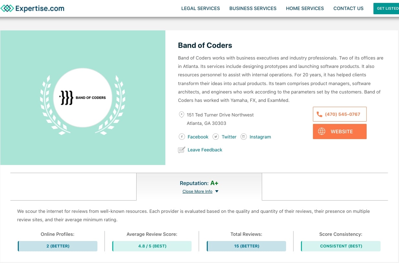This screenshot has height=263, width=399.
Task: Click the Score Consistency label
Action: (x=341, y=234)
